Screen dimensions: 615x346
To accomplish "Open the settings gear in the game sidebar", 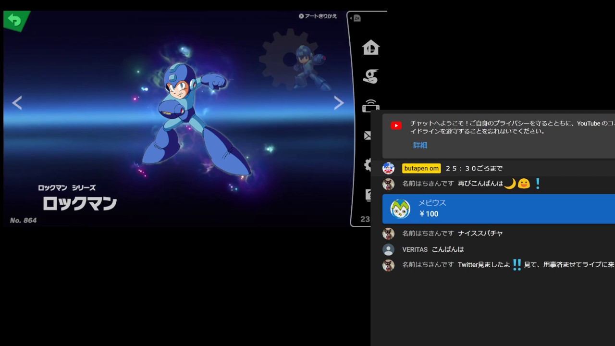I will 368,165.
